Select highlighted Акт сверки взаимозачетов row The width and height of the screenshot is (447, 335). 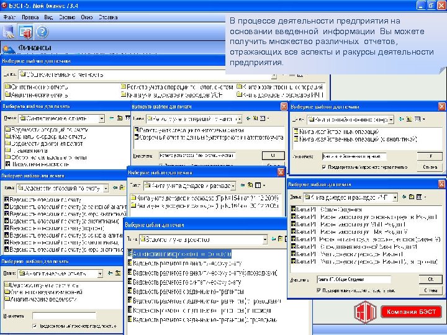click(x=179, y=254)
